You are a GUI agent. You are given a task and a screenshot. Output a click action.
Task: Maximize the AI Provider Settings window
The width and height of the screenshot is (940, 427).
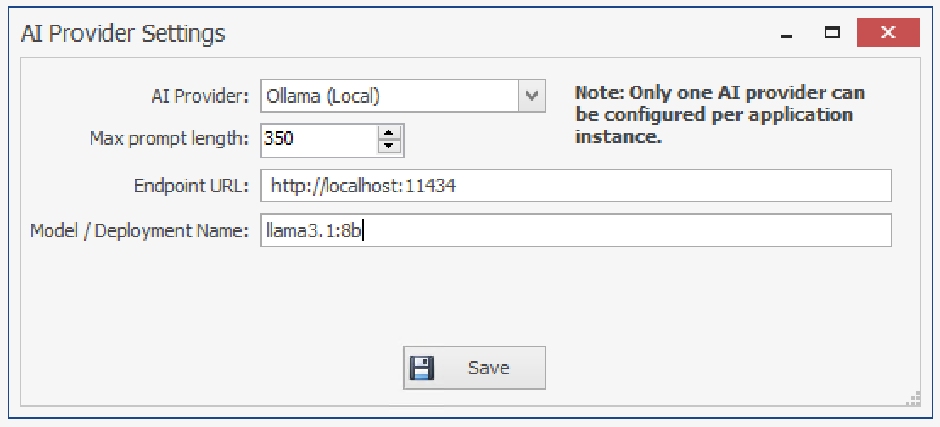832,34
